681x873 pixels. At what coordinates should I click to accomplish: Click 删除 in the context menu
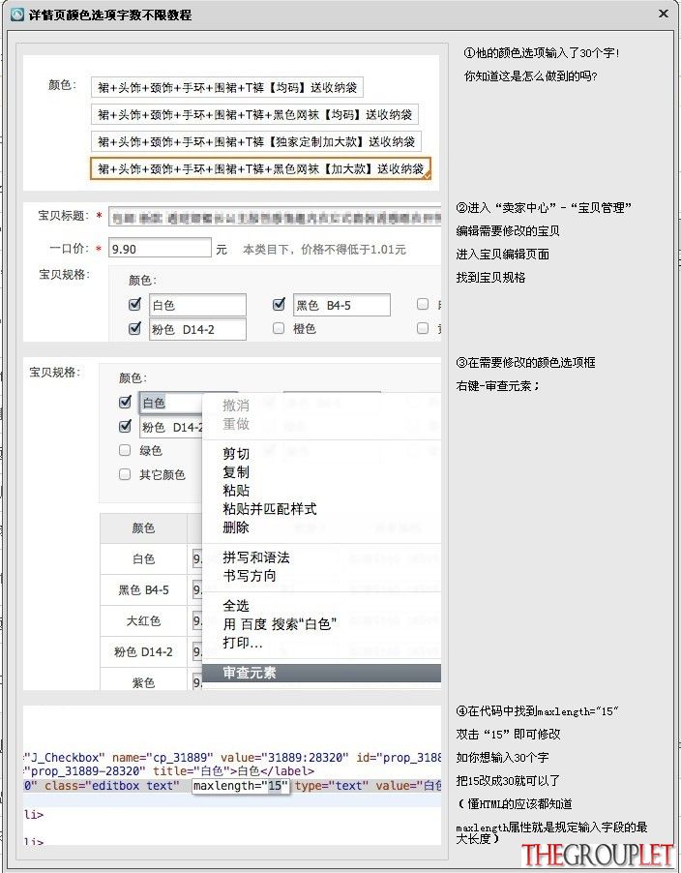click(x=236, y=527)
